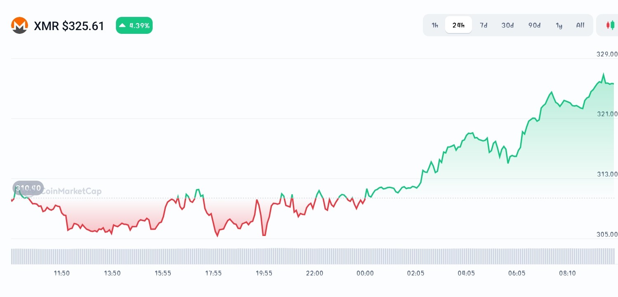Image resolution: width=618 pixels, height=297 pixels.
Task: Click the 04:05 time axis label
Action: point(466,273)
